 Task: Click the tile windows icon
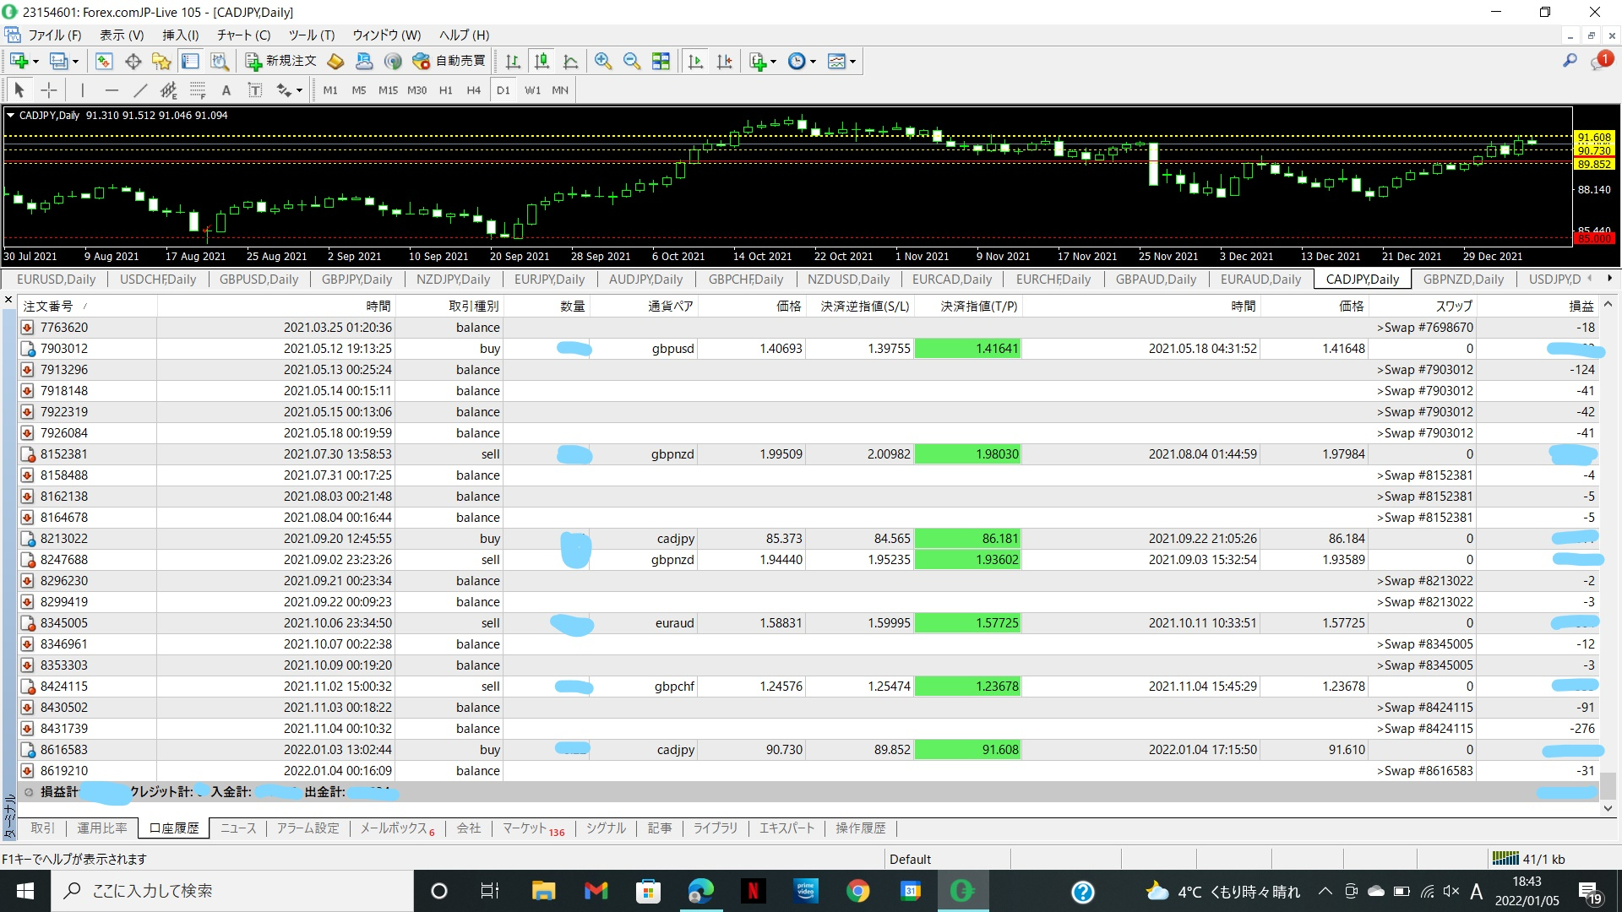661,61
